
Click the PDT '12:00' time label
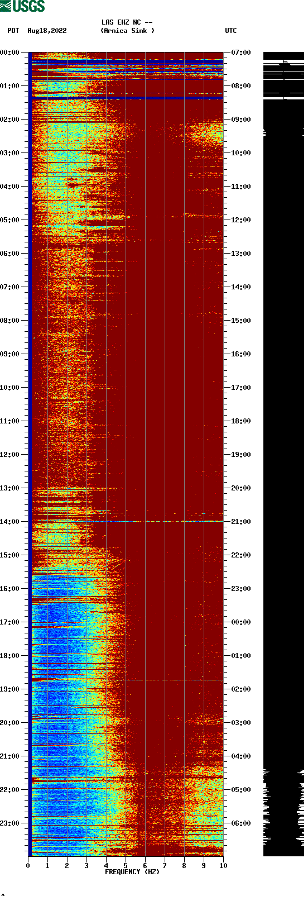(10, 455)
